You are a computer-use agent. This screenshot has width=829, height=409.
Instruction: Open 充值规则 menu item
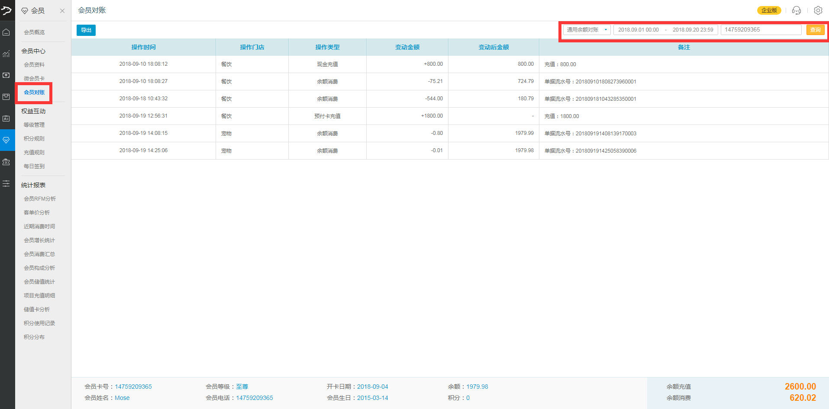coord(34,153)
